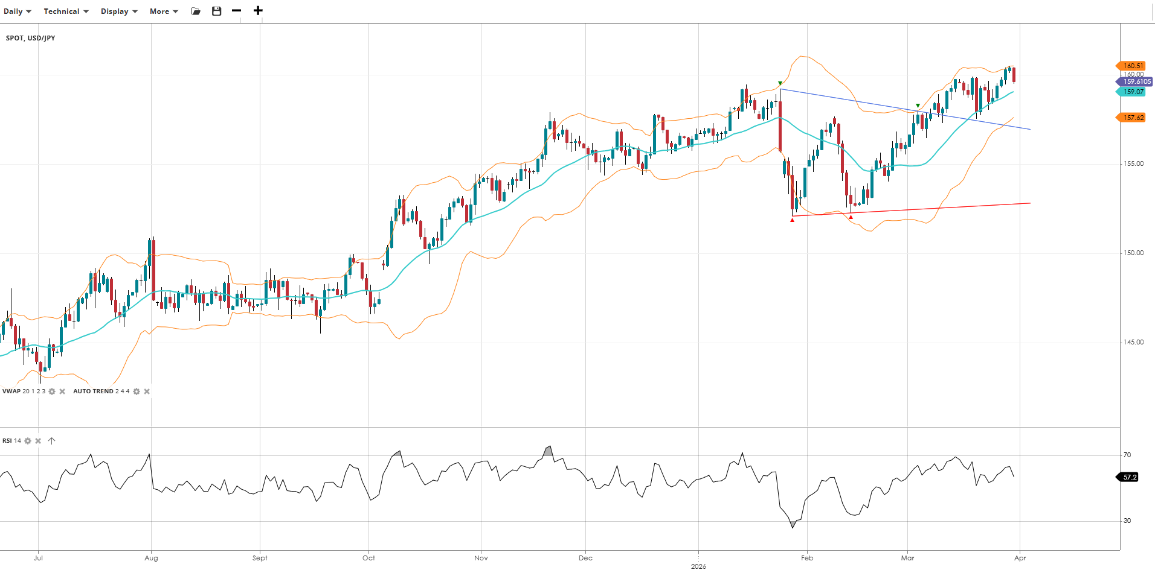Open the load chart folder icon
This screenshot has width=1155, height=570.
[196, 11]
